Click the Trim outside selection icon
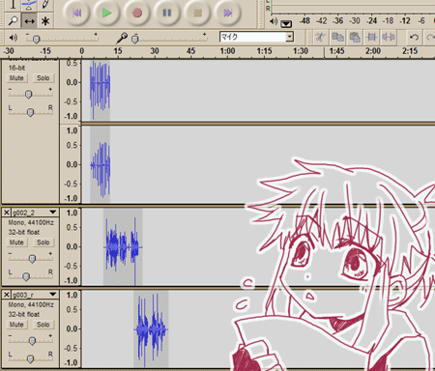The image size is (435, 371). pos(371,38)
